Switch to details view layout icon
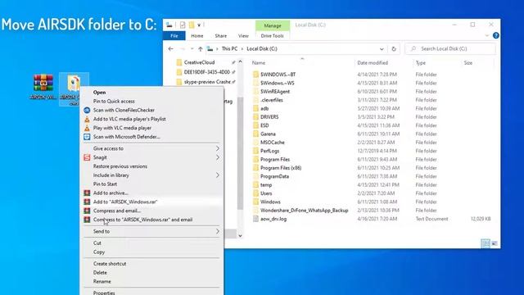Viewport: 524px width, 295px height. (x=486, y=243)
